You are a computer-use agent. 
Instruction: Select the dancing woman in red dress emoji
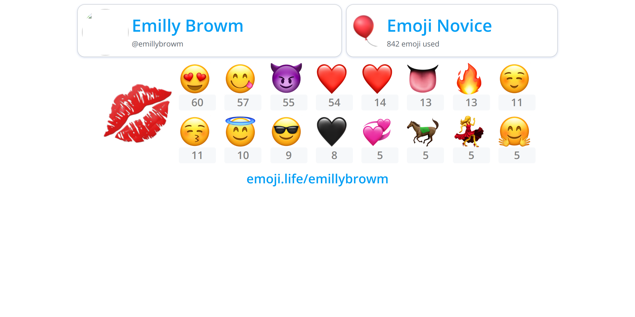tap(469, 132)
